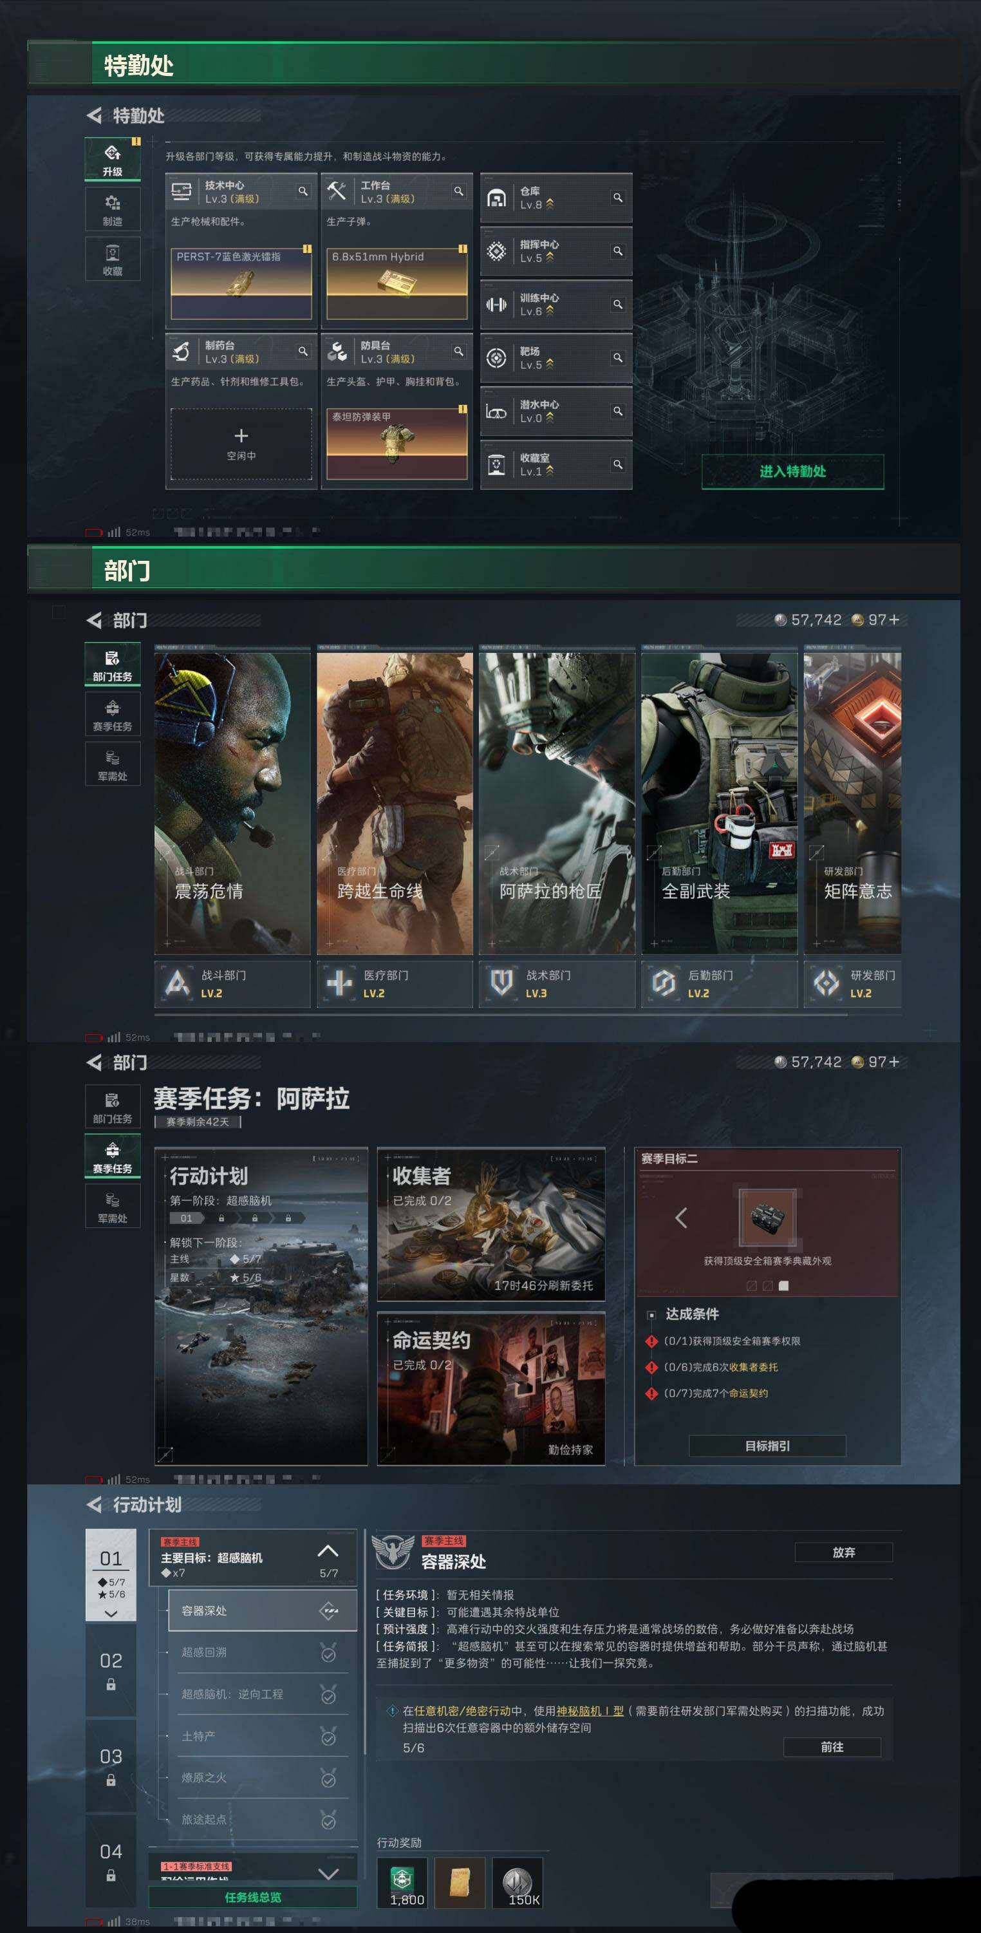Open the 升级 sidebar tab
This screenshot has height=1933, width=981.
[113, 159]
